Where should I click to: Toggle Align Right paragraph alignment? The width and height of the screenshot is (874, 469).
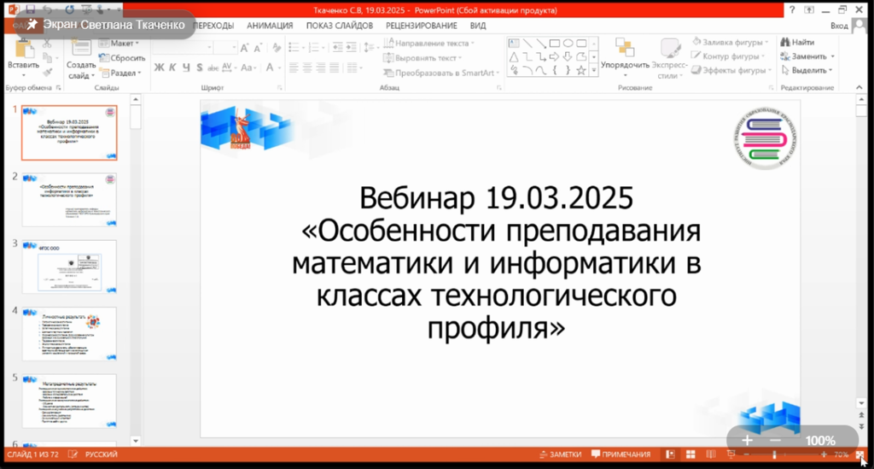(x=321, y=68)
